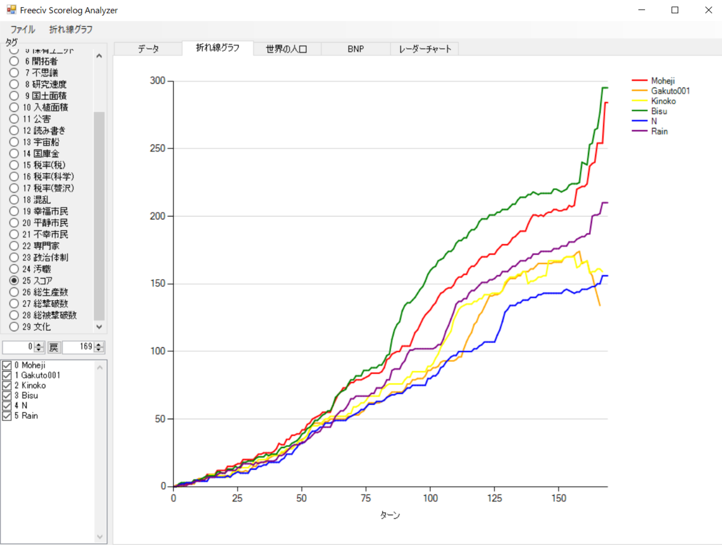
Task: Uncheck the 4 N player checkbox
Action: (x=7, y=405)
